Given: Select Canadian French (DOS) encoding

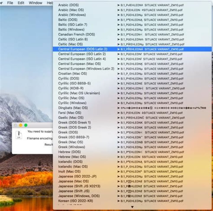Looking at the screenshot, I should 132,35.
